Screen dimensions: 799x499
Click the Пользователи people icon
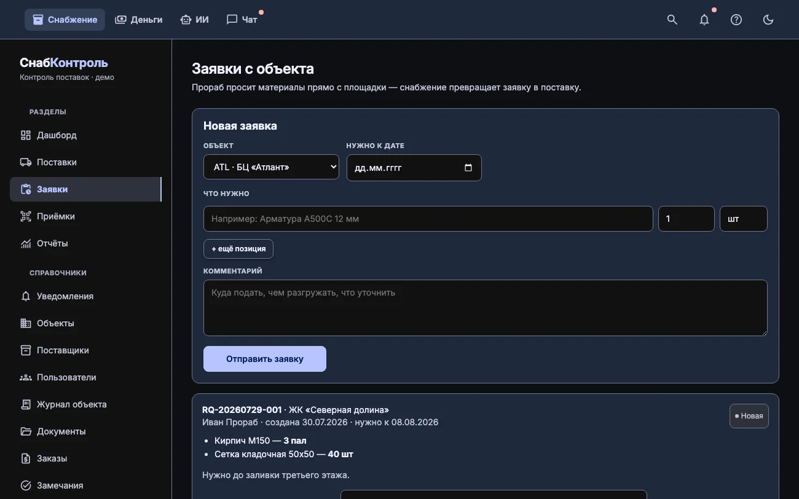pos(26,377)
